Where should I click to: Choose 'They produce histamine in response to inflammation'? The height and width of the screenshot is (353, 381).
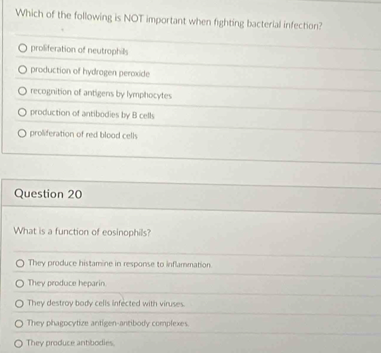coord(20,263)
